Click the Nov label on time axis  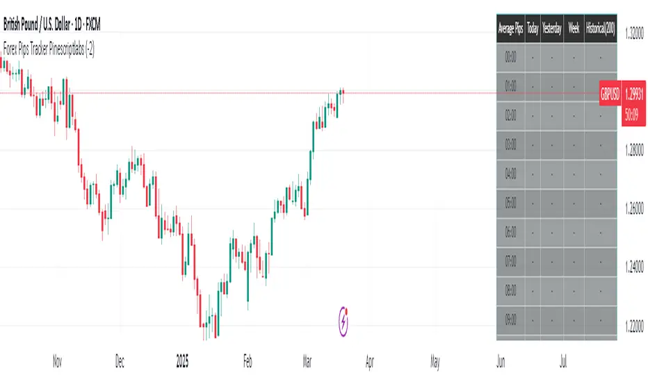58,362
